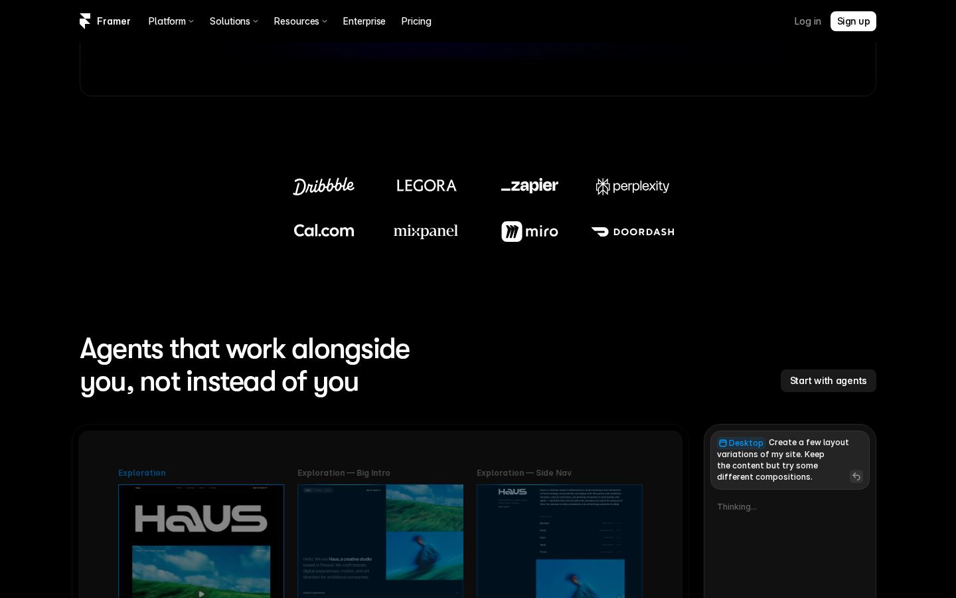
Task: Click the Dribbble logo
Action: (324, 186)
